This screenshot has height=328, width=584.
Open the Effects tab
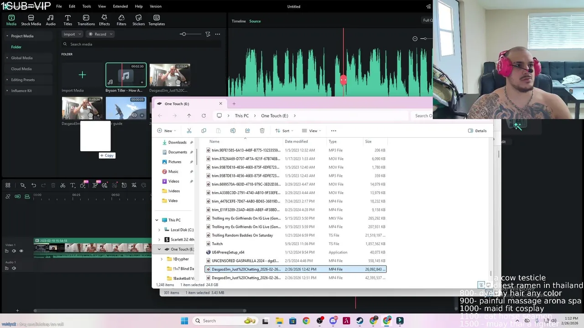(x=104, y=20)
